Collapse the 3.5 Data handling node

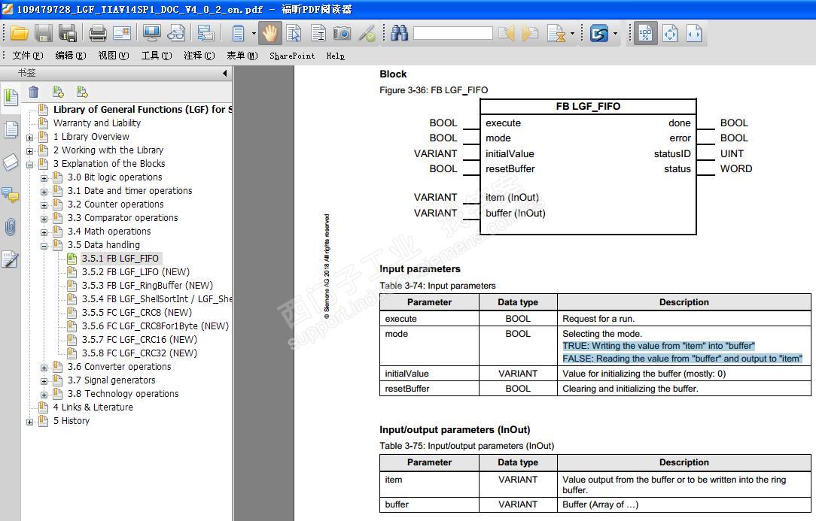(x=44, y=246)
